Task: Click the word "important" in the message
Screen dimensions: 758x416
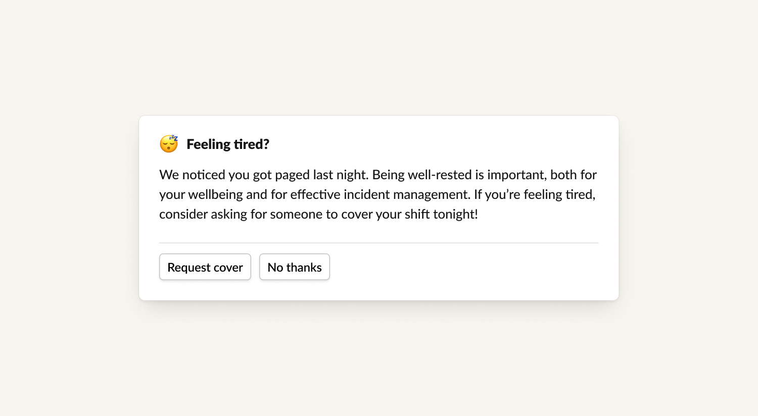Action: click(x=516, y=175)
